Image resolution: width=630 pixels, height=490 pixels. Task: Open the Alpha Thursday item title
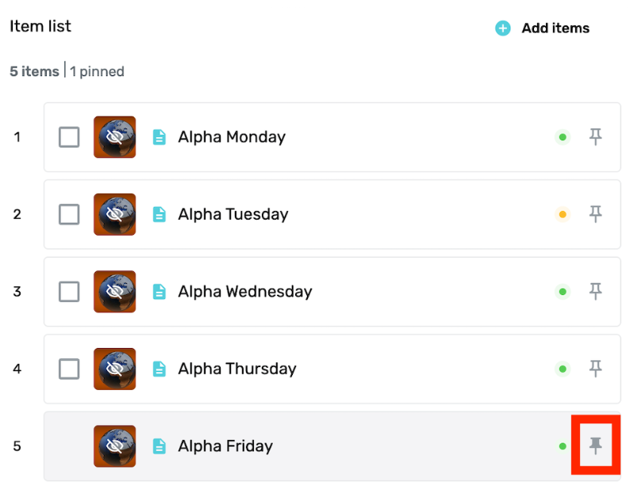pyautogui.click(x=237, y=369)
